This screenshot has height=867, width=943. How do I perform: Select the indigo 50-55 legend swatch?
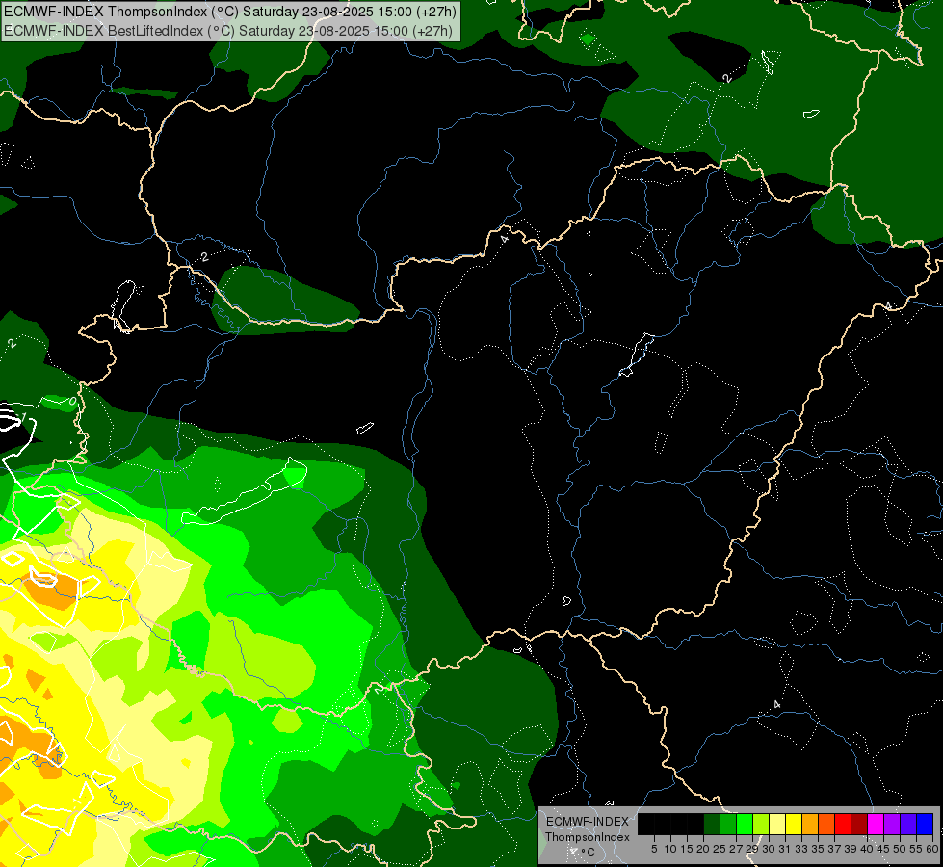[x=908, y=824]
